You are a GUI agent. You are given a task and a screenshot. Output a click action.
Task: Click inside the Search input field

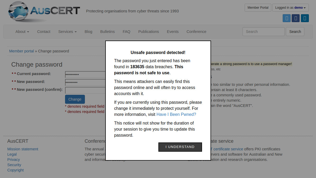[263, 31]
